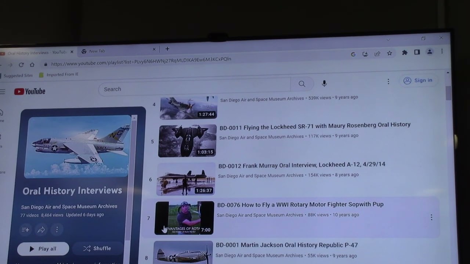Click channel name beside 539K views video

[262, 99]
